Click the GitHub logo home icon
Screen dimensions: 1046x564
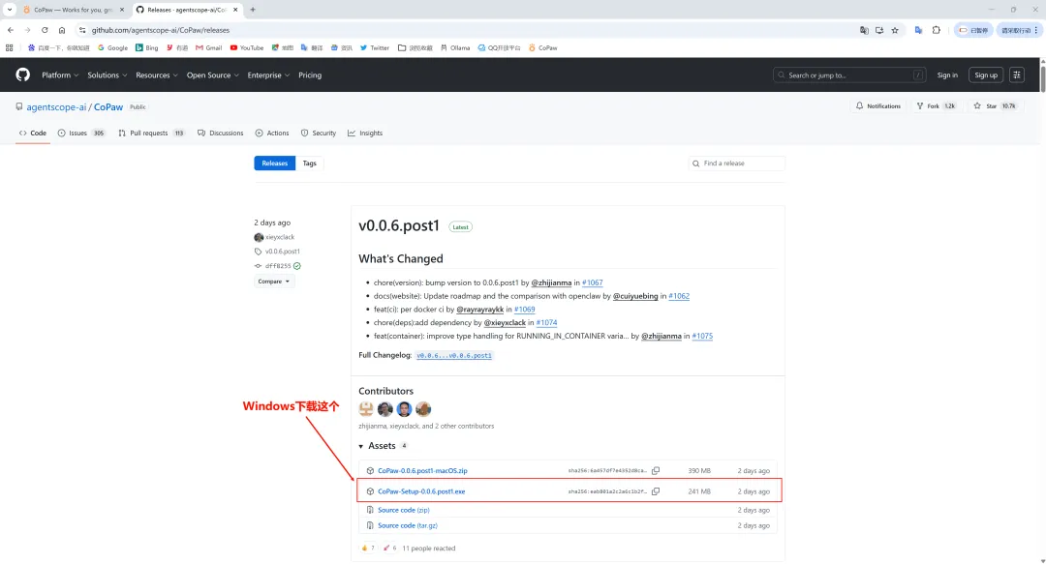pyautogui.click(x=22, y=74)
